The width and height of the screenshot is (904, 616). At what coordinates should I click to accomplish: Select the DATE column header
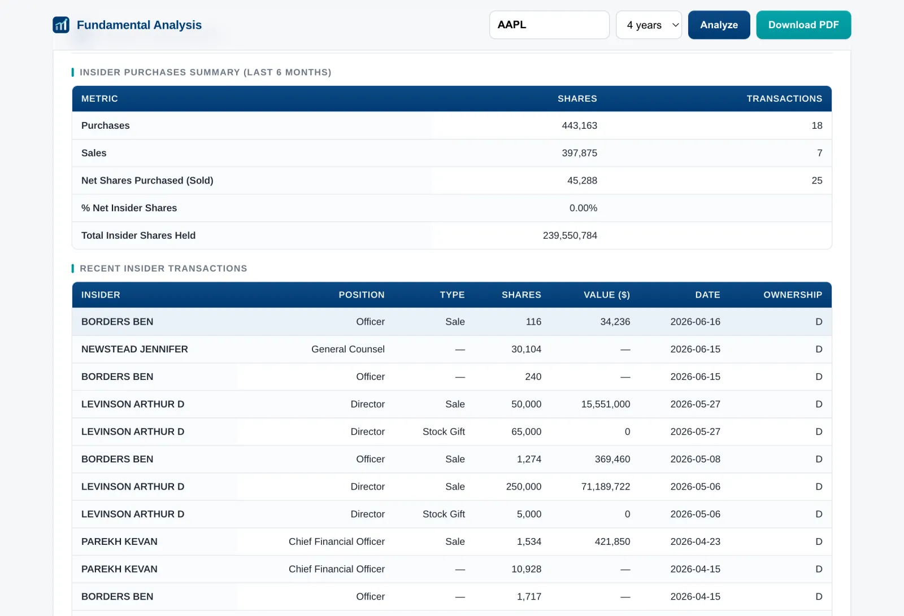[x=707, y=295]
